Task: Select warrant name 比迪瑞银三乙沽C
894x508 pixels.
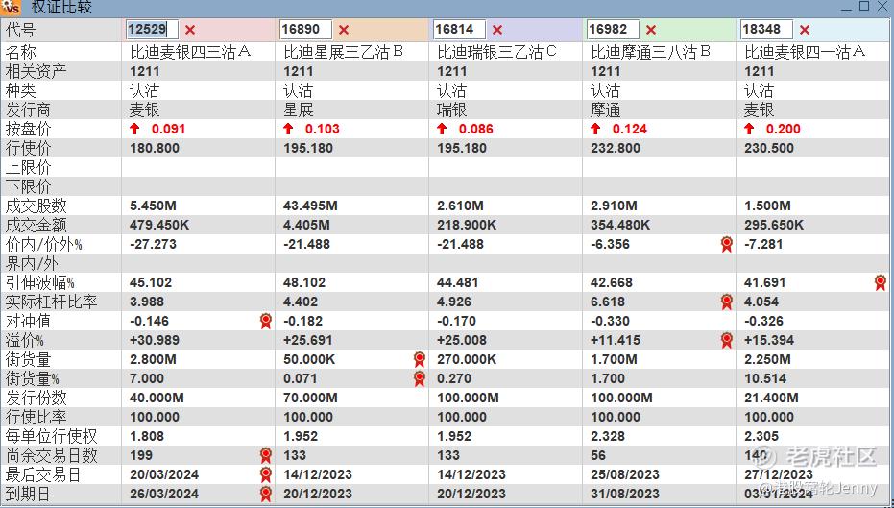Action: (x=497, y=53)
